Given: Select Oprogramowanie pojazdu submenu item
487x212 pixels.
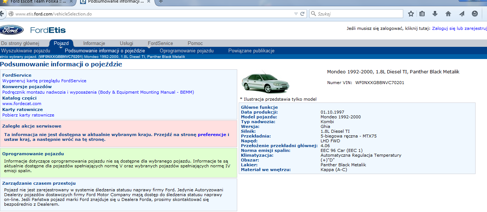Looking at the screenshot, I should 186,51.
